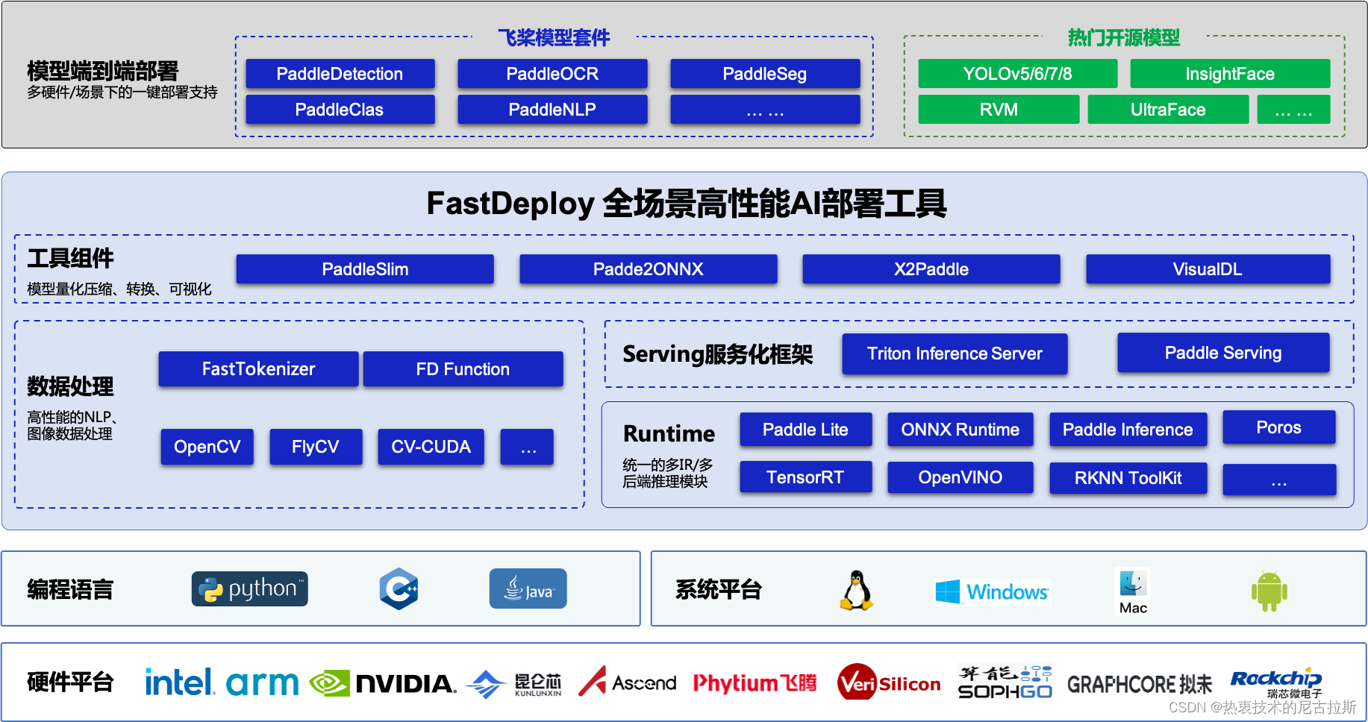
Task: Select the PaddleSeg box
Action: (765, 74)
